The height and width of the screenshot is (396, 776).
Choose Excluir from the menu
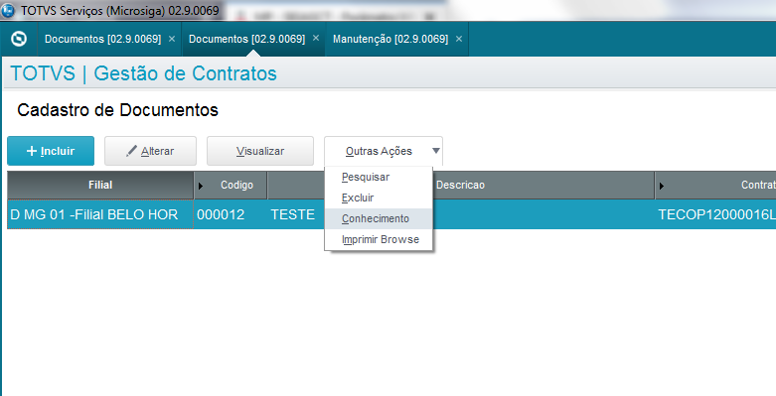coord(379,198)
